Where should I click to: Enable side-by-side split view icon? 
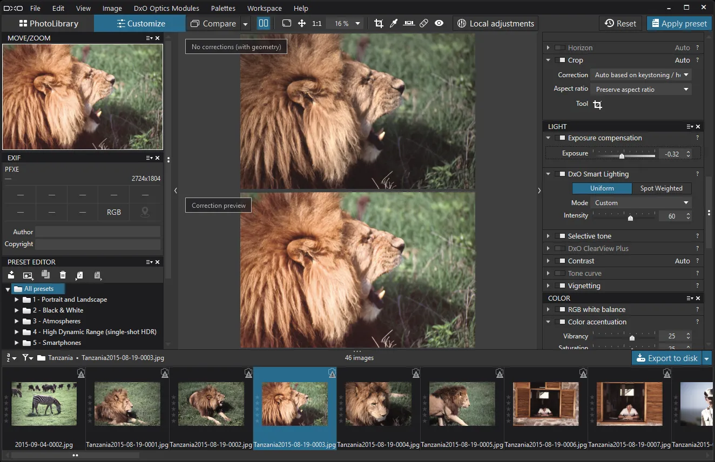click(x=263, y=24)
